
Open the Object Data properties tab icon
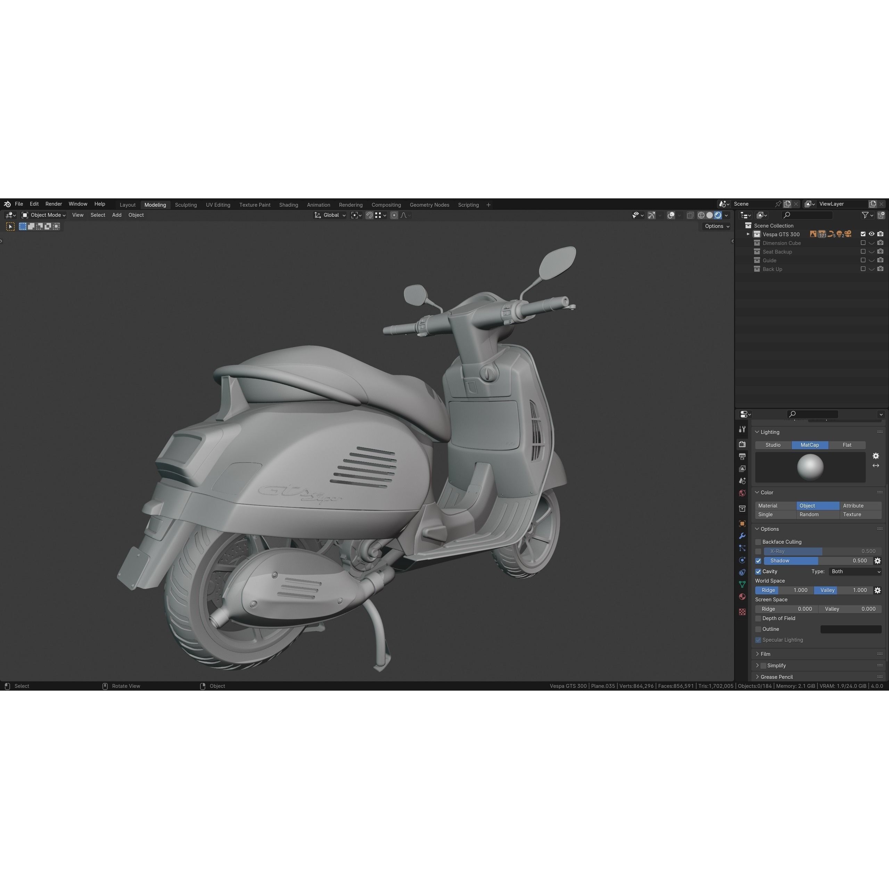(x=742, y=584)
